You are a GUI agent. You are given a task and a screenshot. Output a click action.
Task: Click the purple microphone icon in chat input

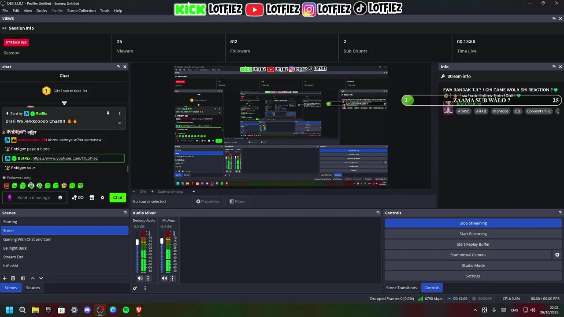[x=10, y=198]
